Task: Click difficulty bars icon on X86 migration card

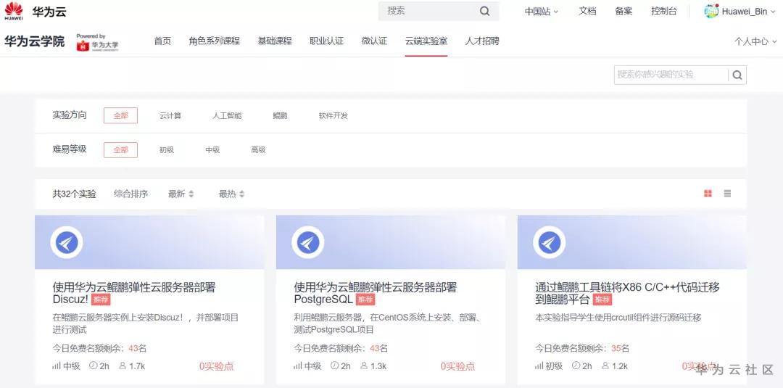Action: point(539,366)
